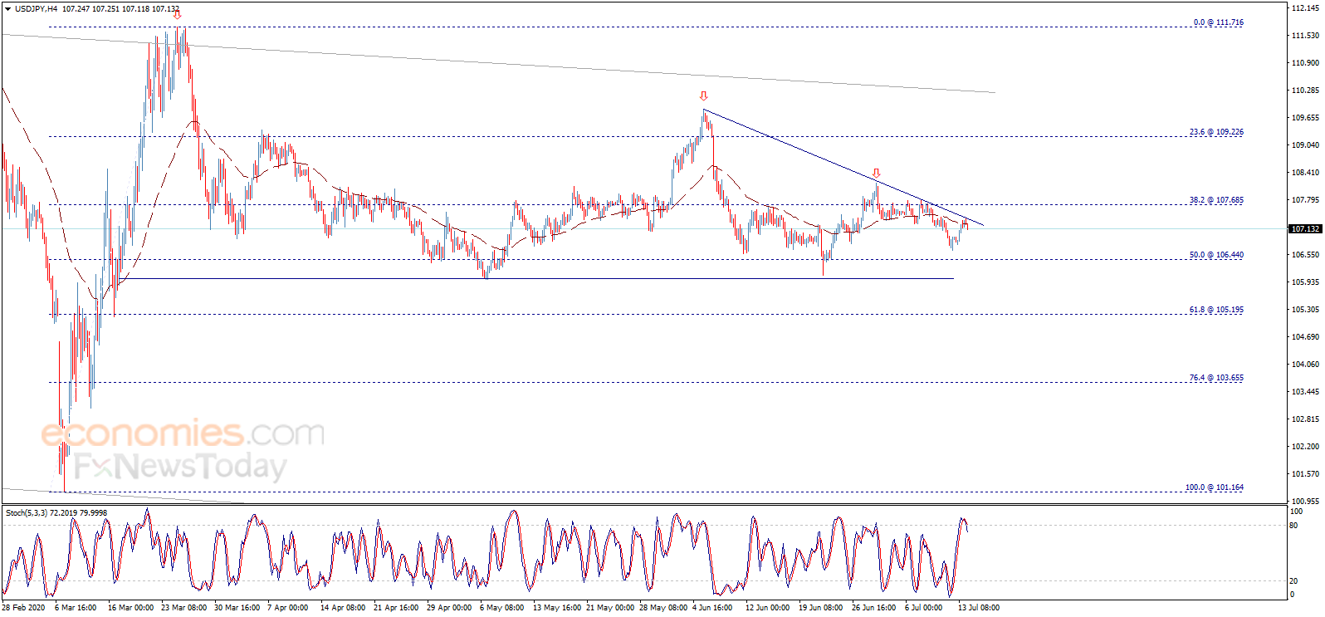Screen dimensions: 1325x617
Task: Click the red arrow marker near 26 Jun high
Action: pos(876,174)
